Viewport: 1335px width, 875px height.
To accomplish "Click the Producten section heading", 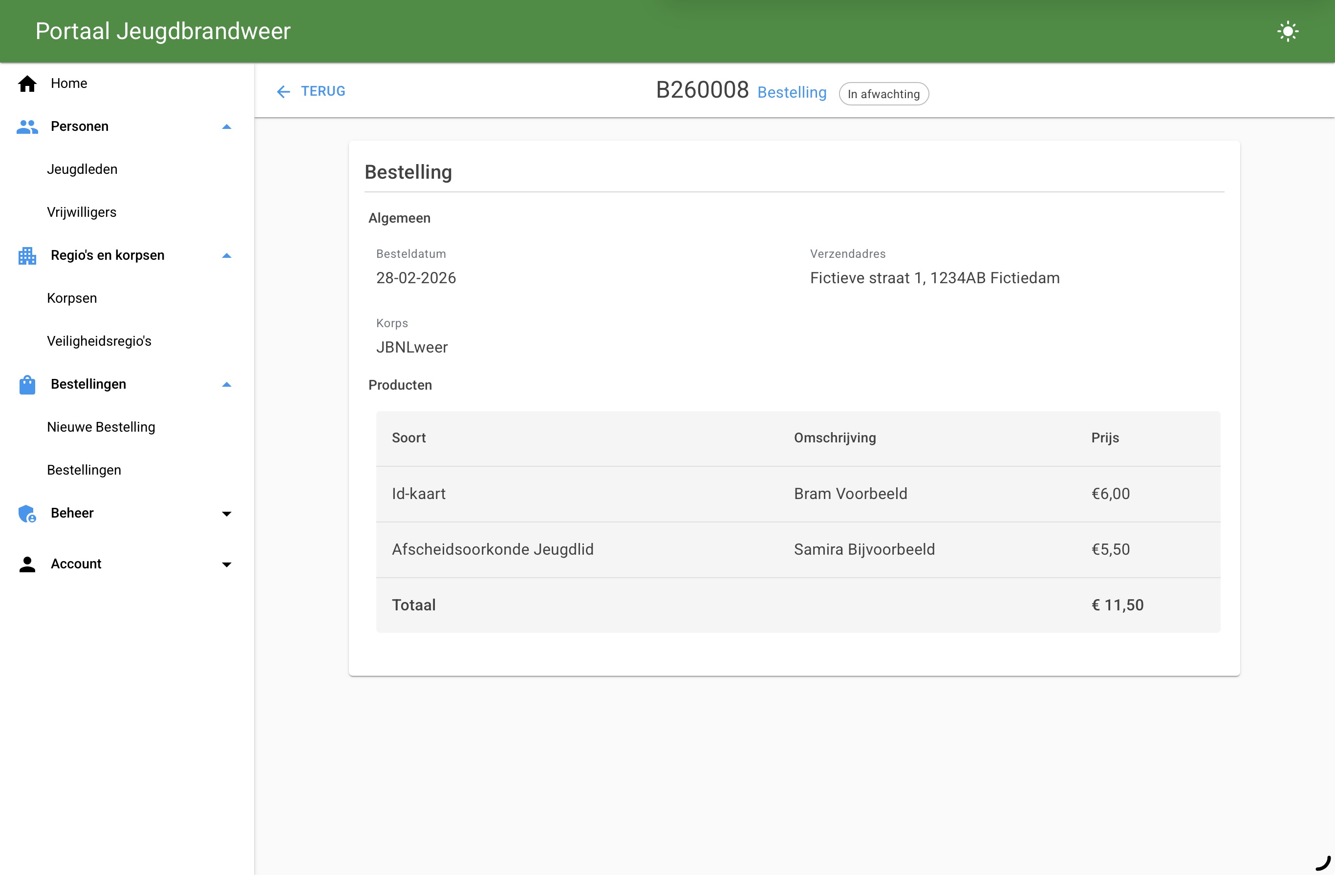I will 400,385.
